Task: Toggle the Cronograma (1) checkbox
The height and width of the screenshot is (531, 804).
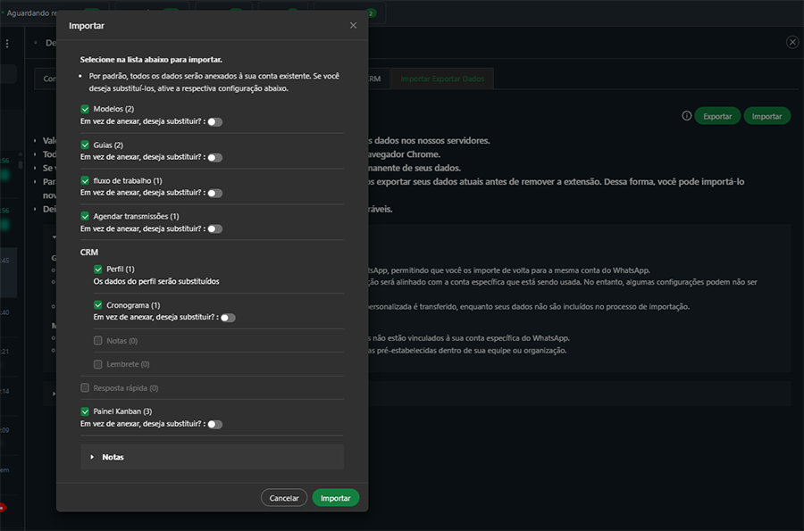Action: (98, 305)
